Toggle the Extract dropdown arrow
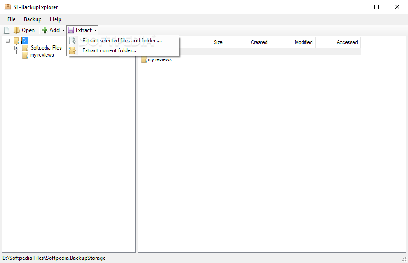The width and height of the screenshot is (408, 263). (x=95, y=31)
